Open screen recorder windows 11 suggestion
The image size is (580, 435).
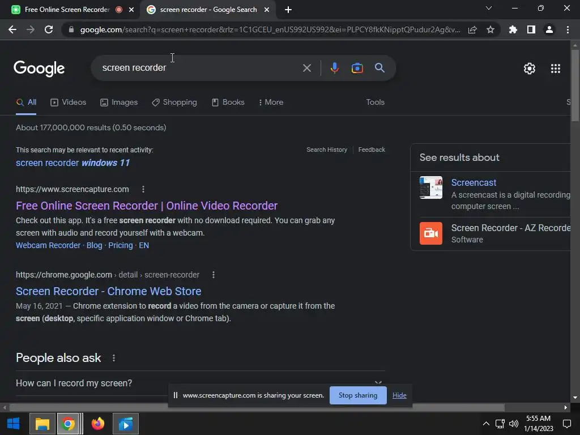73,163
